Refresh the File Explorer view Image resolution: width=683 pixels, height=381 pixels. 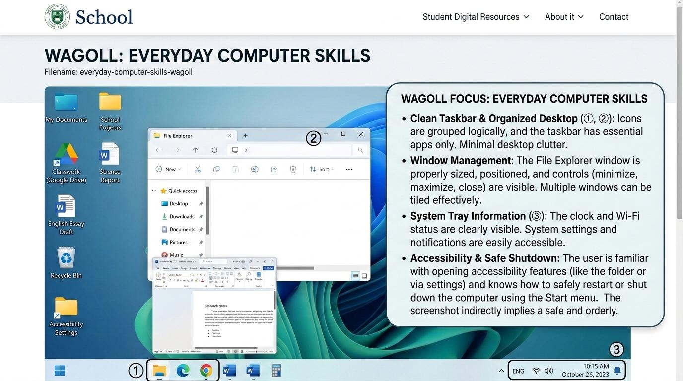point(214,150)
